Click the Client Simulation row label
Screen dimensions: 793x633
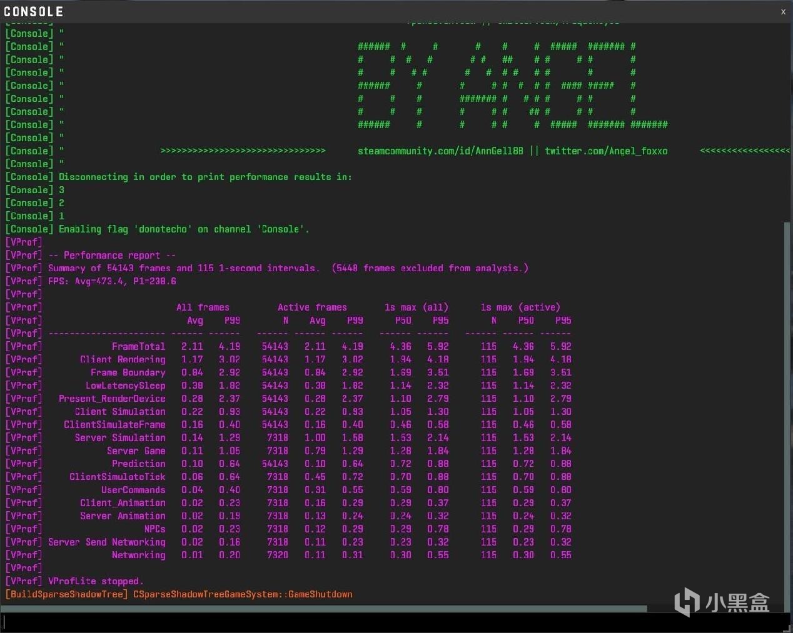click(120, 412)
